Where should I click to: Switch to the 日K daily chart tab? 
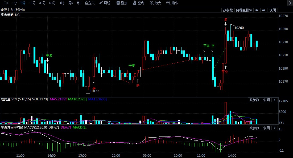6,3
